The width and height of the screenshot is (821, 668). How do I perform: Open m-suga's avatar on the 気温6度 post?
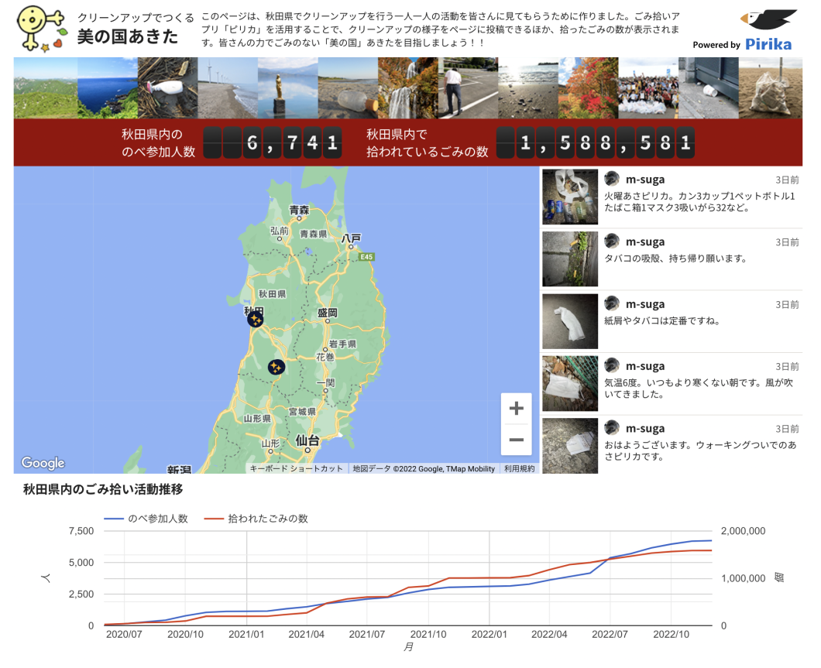[x=612, y=365]
